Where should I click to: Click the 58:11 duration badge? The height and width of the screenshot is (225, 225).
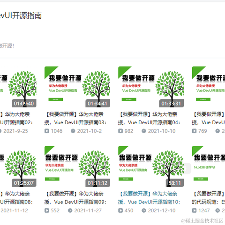(x=175, y=183)
